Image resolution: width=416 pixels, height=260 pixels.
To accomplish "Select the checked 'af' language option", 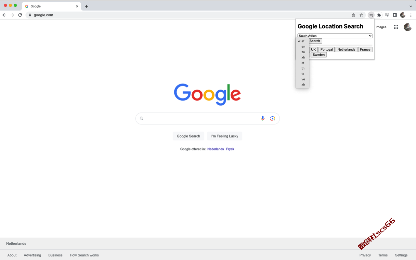I will tap(302, 41).
